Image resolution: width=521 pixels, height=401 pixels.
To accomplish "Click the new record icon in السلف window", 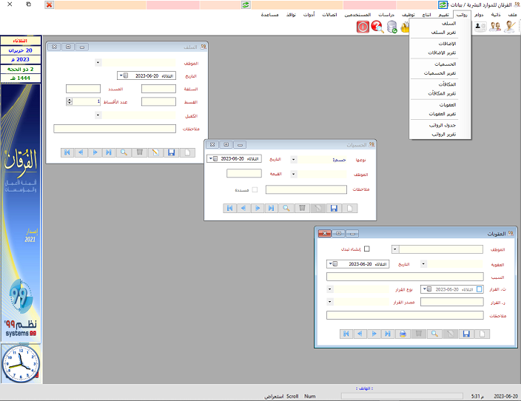I will (x=186, y=152).
